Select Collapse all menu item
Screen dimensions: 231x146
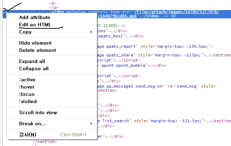coord(34,69)
